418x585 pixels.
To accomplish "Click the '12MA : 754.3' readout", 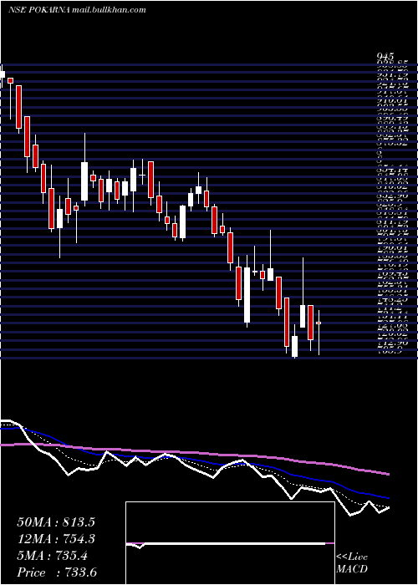I will coord(56,539).
